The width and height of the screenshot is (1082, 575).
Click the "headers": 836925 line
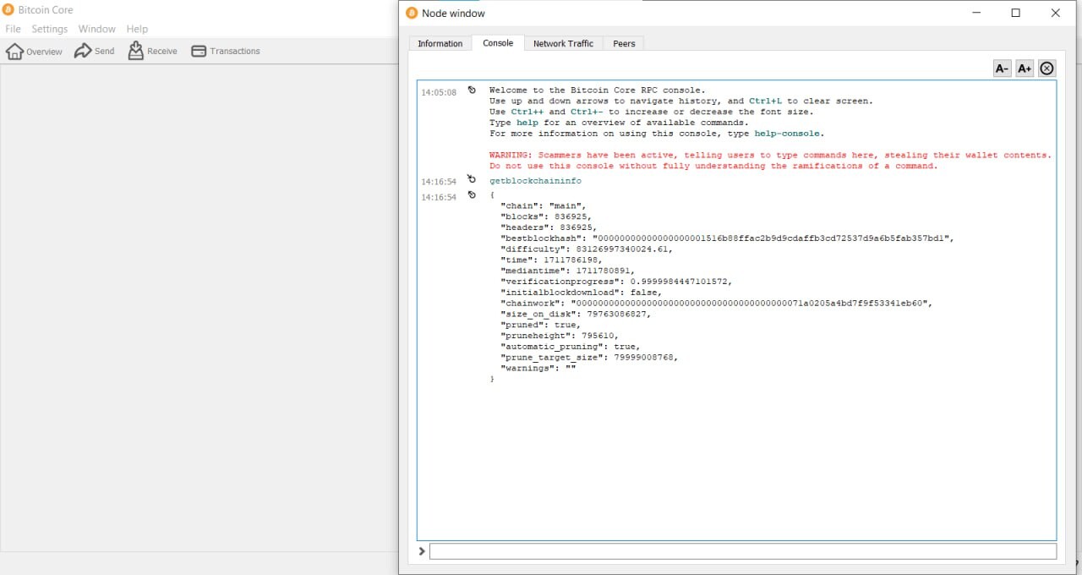(x=548, y=227)
